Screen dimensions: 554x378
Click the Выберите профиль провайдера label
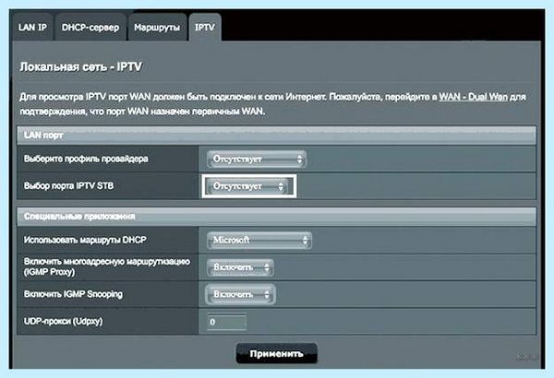pyautogui.click(x=86, y=159)
